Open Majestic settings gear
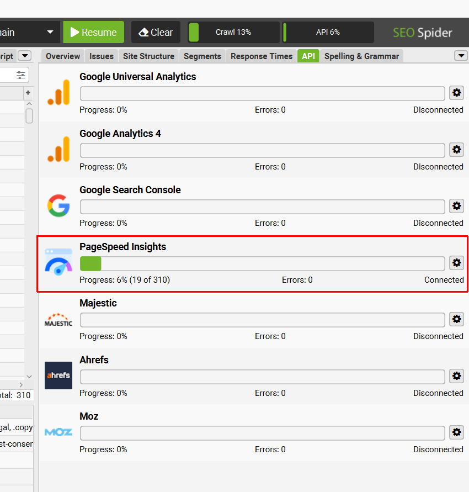This screenshot has height=492, width=469. pyautogui.click(x=456, y=319)
